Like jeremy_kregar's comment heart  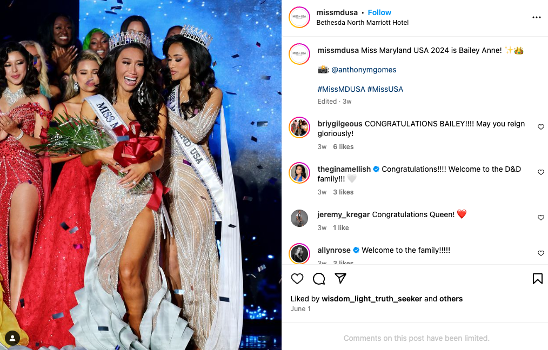point(540,218)
